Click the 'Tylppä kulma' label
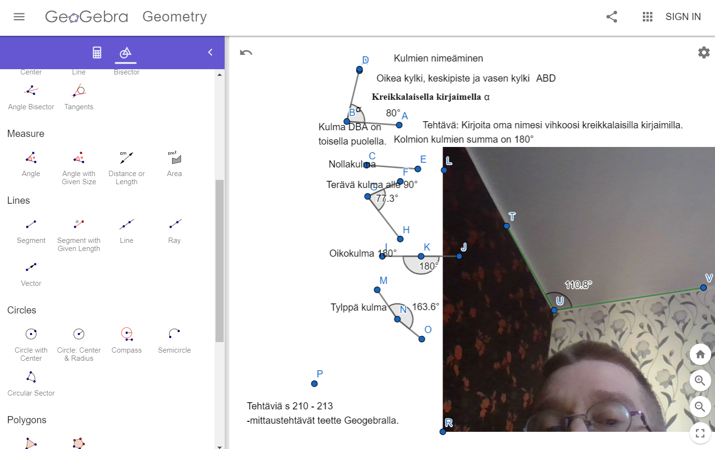Image resolution: width=715 pixels, height=449 pixels. click(x=358, y=307)
